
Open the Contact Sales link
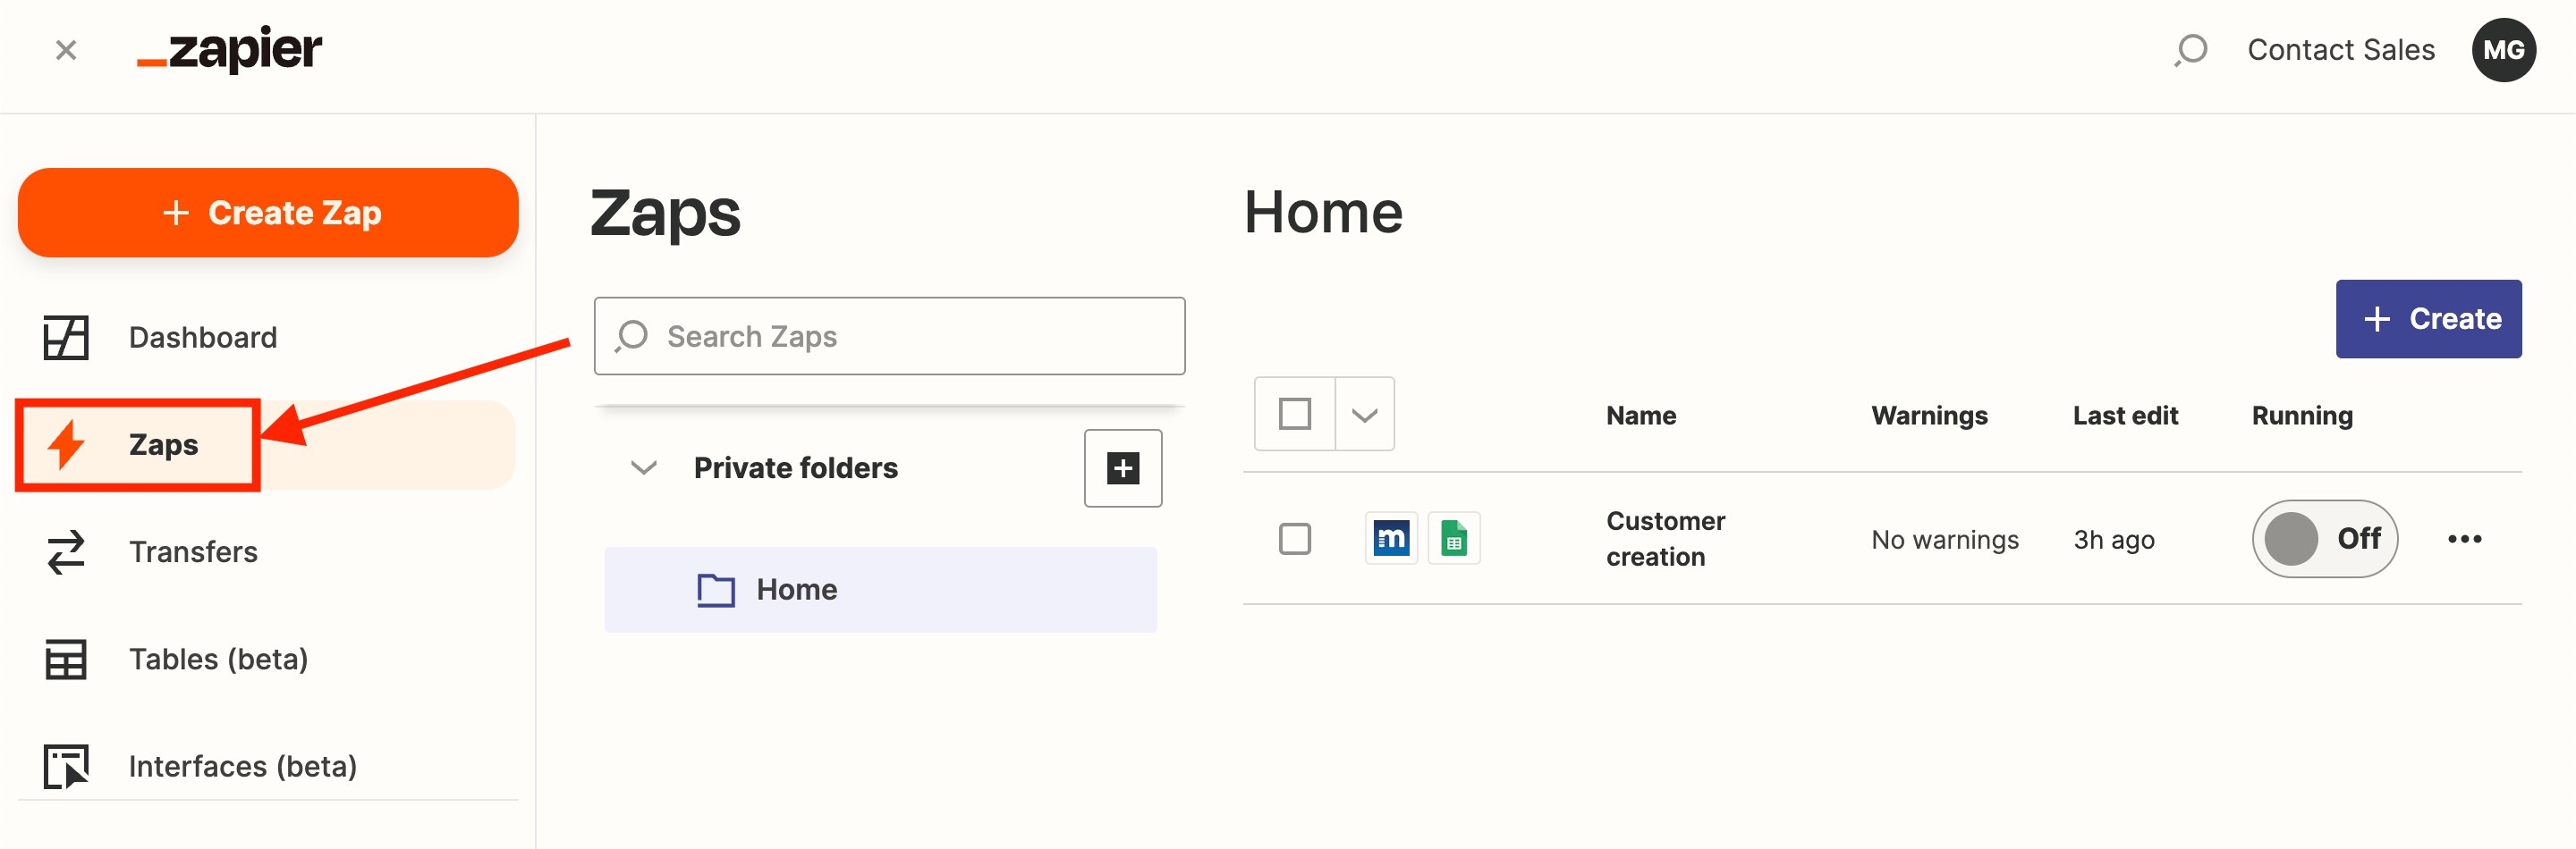(2340, 50)
